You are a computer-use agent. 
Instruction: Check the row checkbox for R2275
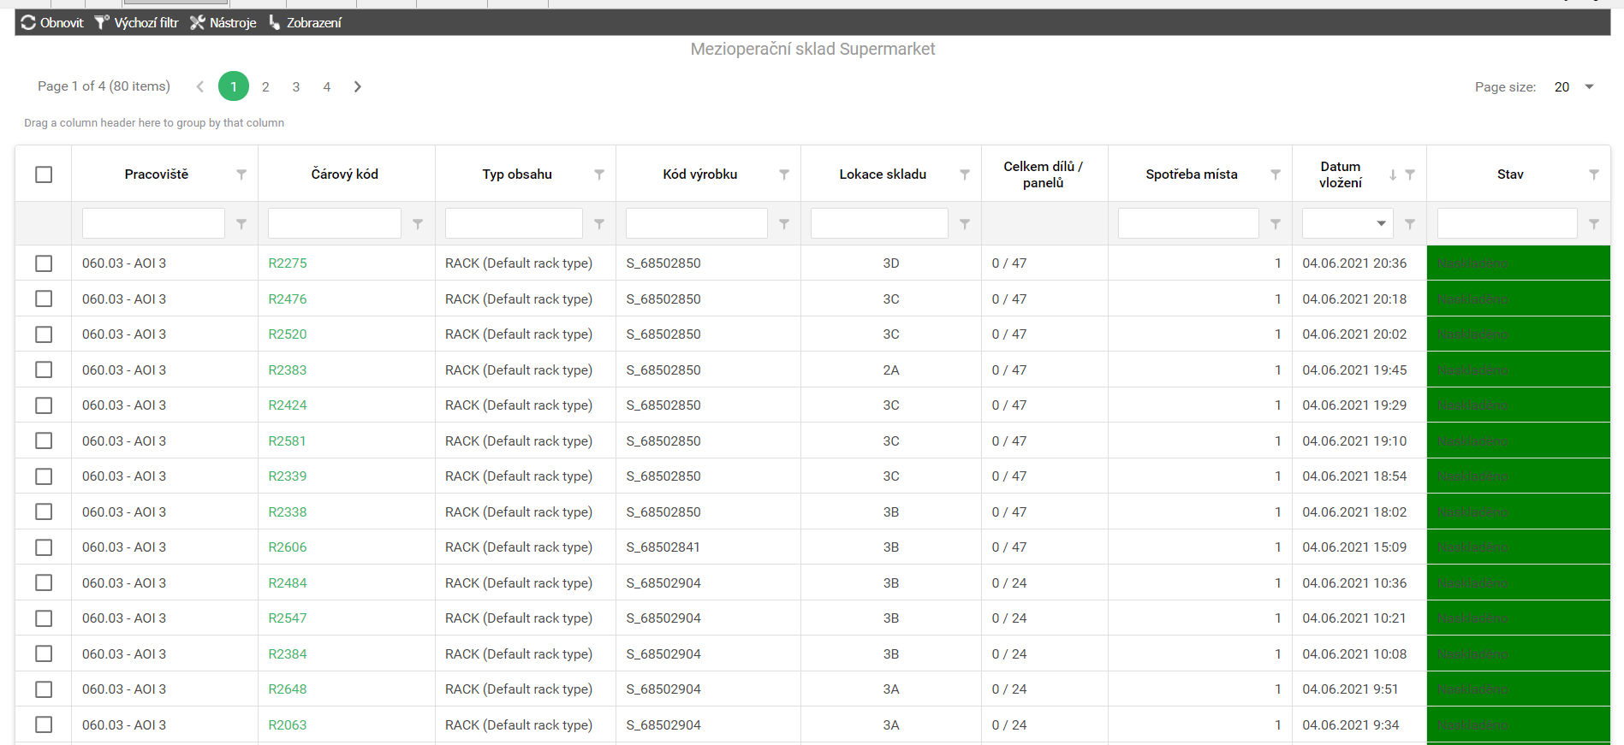tap(44, 263)
